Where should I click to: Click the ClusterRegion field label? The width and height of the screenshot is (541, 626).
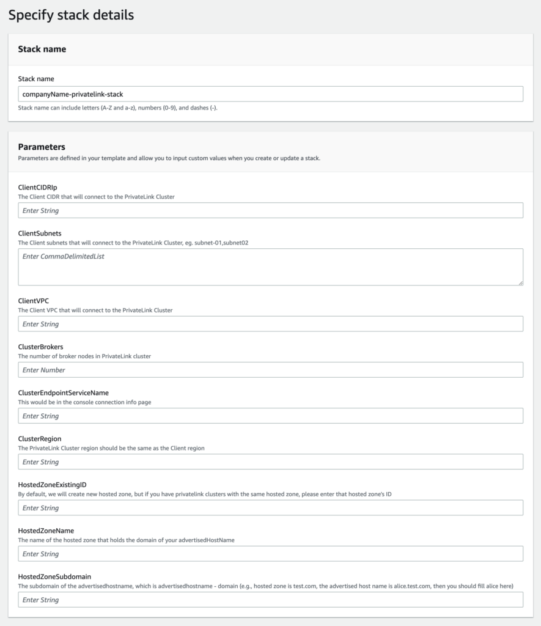point(40,438)
